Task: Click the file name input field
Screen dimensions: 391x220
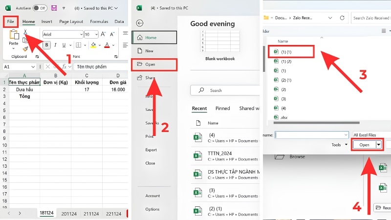Action: point(311,135)
